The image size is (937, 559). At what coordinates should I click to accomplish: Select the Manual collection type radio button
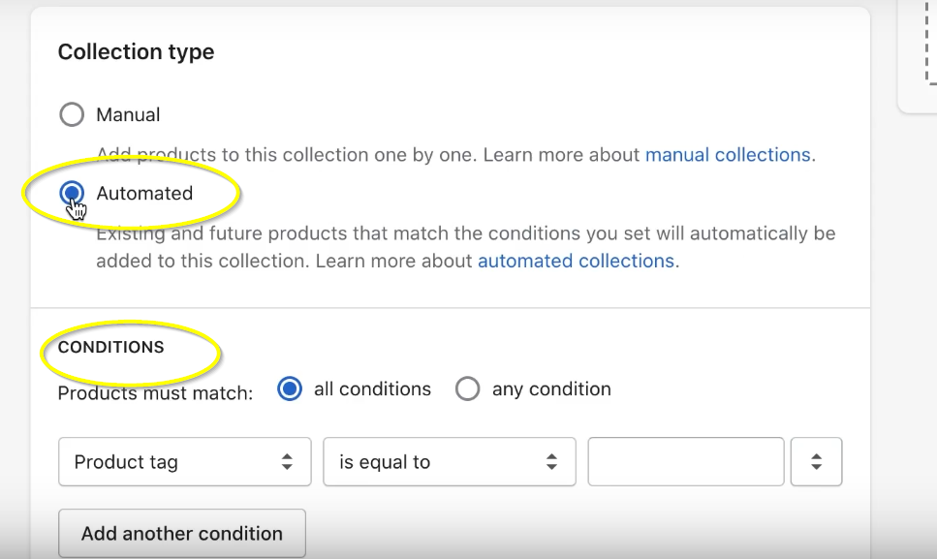[x=72, y=115]
